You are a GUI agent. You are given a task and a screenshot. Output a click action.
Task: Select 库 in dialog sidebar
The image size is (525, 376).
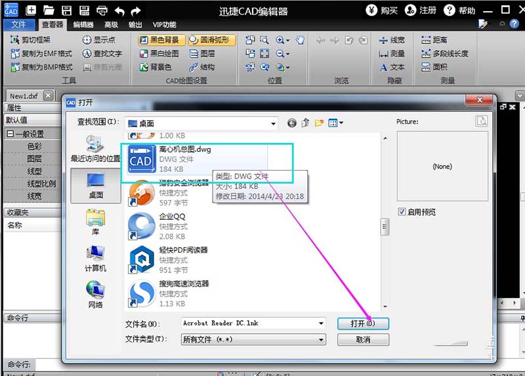95,222
